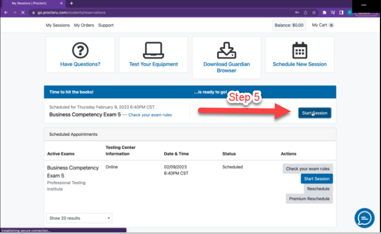Click the gray Check your exam rules button

click(308, 169)
